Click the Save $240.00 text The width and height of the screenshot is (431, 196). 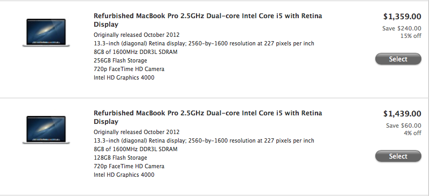[x=402, y=28]
